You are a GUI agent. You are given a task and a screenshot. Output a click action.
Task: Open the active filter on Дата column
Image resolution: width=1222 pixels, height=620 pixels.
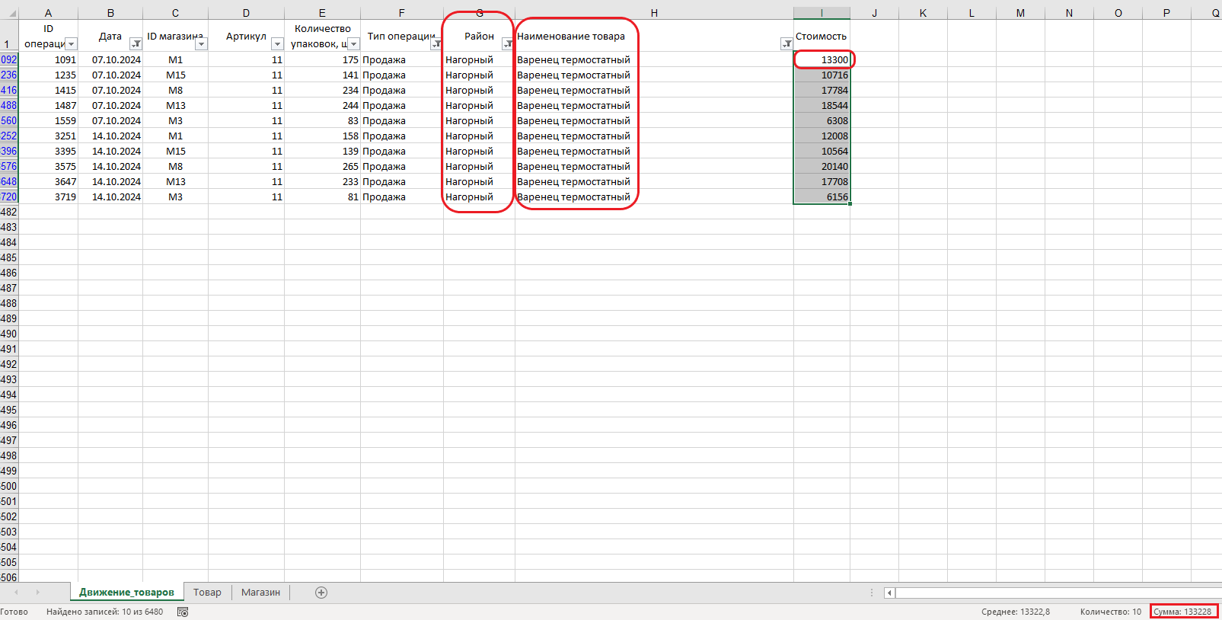(x=136, y=44)
